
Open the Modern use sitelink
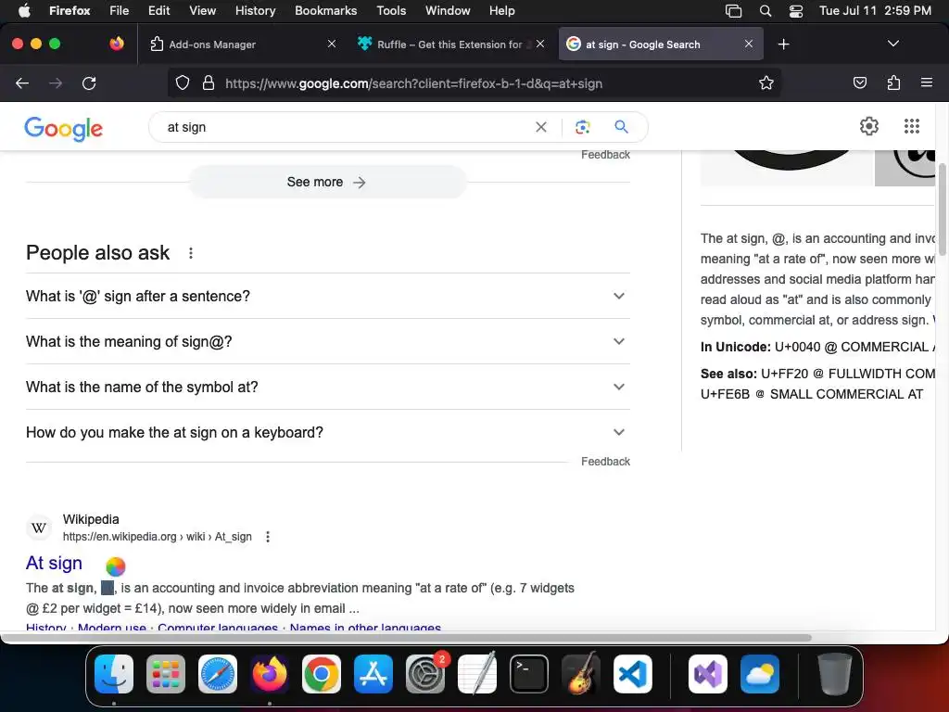(112, 628)
